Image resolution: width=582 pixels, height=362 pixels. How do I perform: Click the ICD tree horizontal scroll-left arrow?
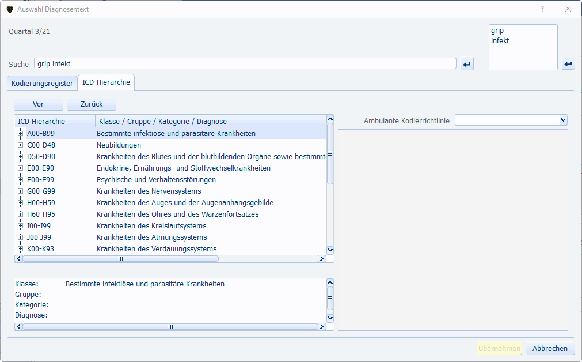pyautogui.click(x=18, y=258)
